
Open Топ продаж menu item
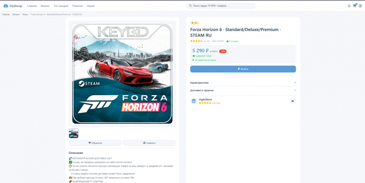pyautogui.click(x=61, y=6)
